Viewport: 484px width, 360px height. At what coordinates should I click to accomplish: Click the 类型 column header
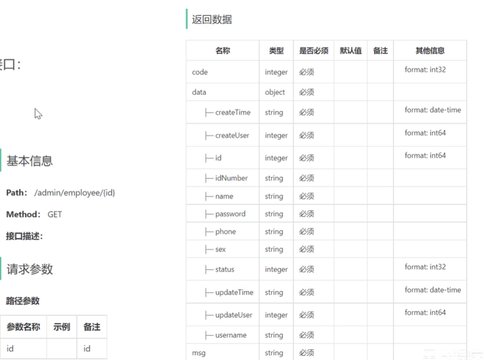pyautogui.click(x=276, y=50)
